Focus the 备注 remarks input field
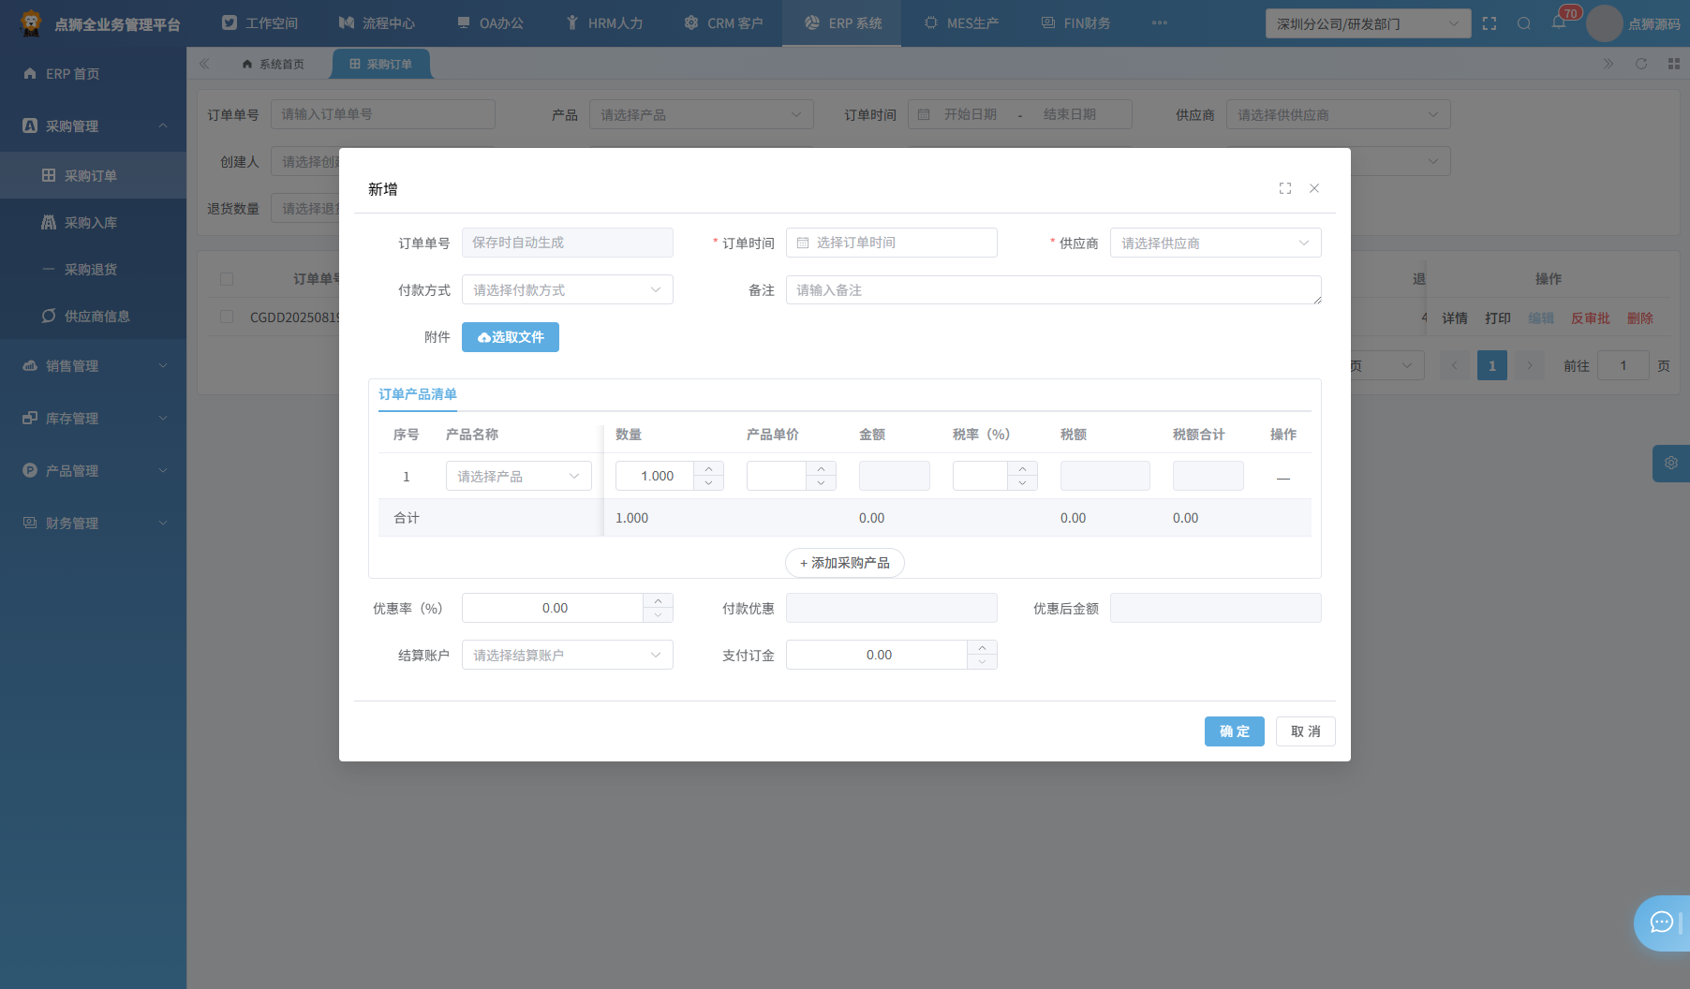Viewport: 1690px width, 989px height. coord(1053,289)
